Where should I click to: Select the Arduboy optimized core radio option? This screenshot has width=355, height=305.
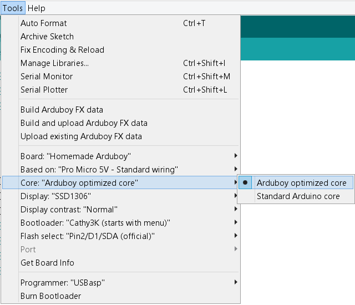[x=301, y=183]
